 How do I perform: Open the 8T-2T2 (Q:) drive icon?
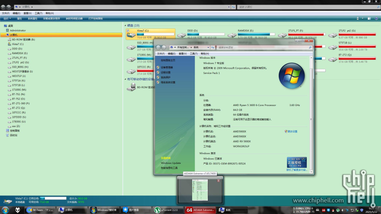tap(333, 60)
